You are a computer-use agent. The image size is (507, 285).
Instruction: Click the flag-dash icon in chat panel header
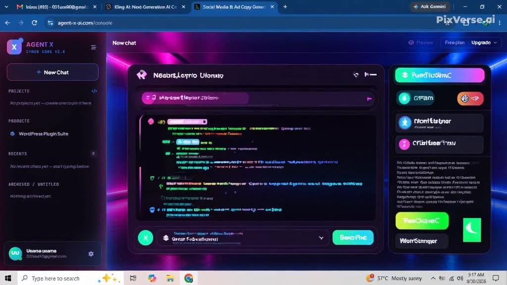[370, 75]
